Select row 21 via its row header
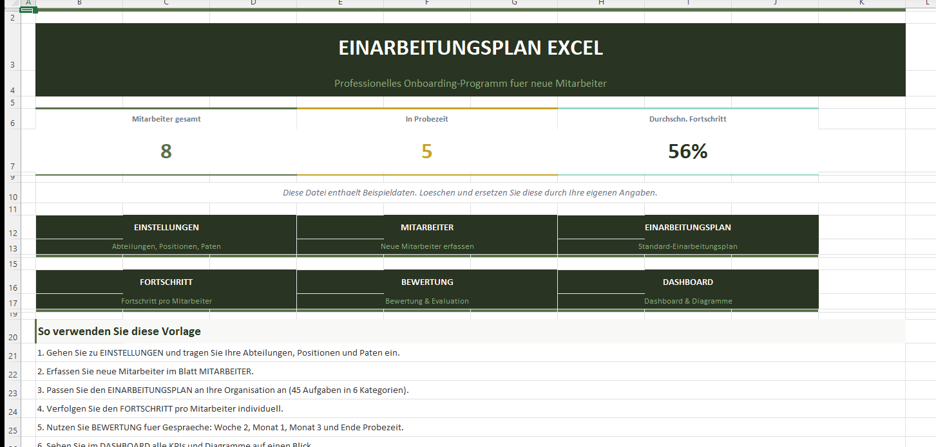This screenshot has width=936, height=447. coord(13,356)
